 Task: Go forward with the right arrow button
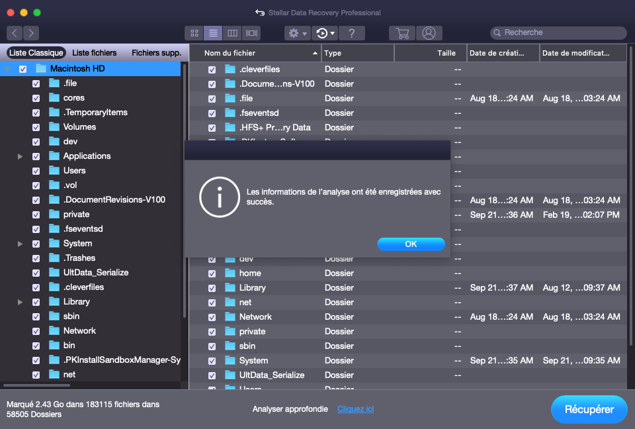point(31,33)
